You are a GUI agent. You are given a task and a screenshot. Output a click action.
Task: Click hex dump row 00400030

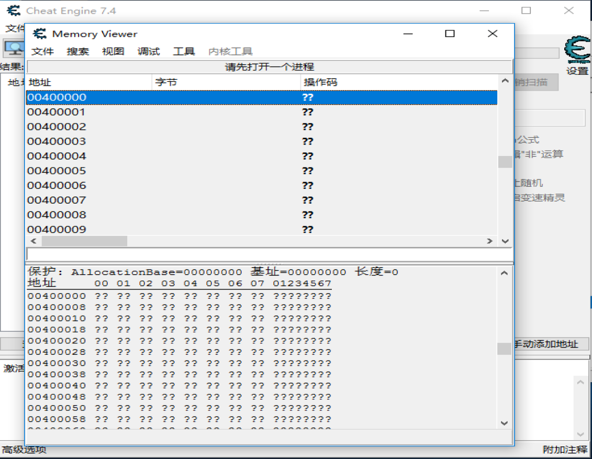pos(180,364)
